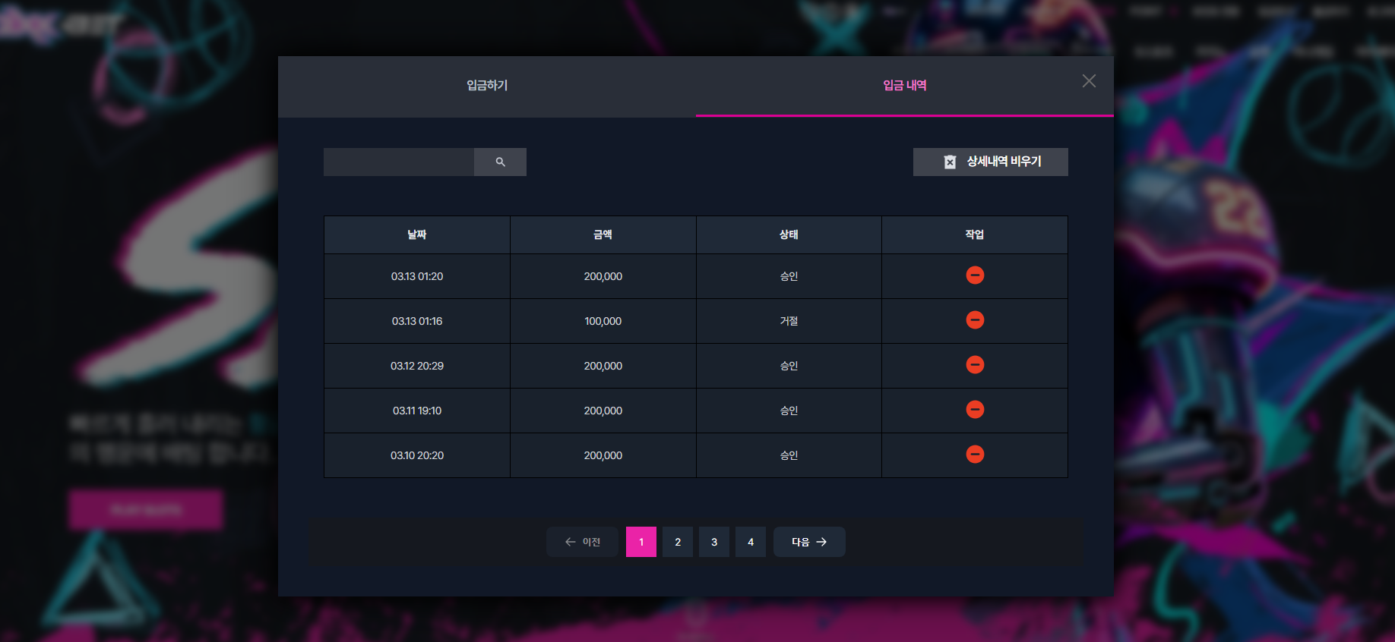Jump to page 4 of history
Viewport: 1395px width, 642px height.
751,542
